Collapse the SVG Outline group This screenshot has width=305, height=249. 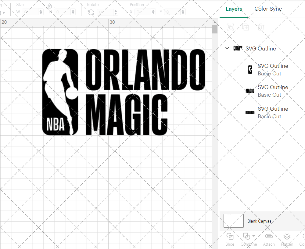pos(227,48)
